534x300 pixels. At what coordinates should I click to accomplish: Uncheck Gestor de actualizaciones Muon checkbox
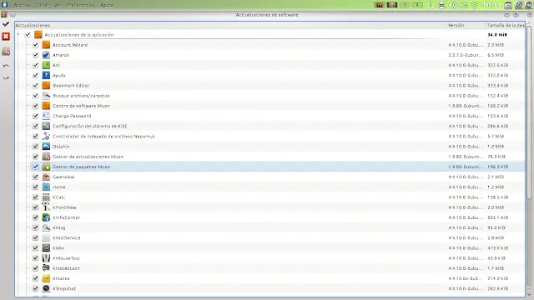pyautogui.click(x=35, y=157)
